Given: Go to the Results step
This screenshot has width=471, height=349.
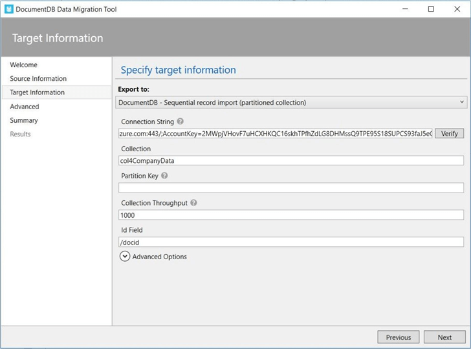Looking at the screenshot, I should tap(20, 134).
